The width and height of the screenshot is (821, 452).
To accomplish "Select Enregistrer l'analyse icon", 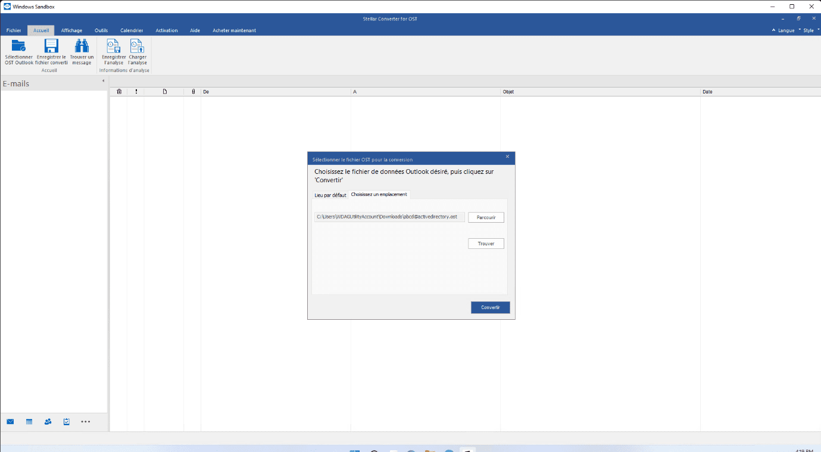I will coord(113,51).
